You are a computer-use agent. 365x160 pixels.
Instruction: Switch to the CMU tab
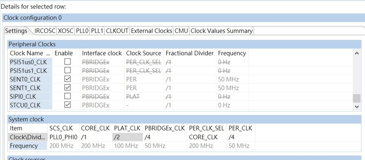tap(181, 31)
